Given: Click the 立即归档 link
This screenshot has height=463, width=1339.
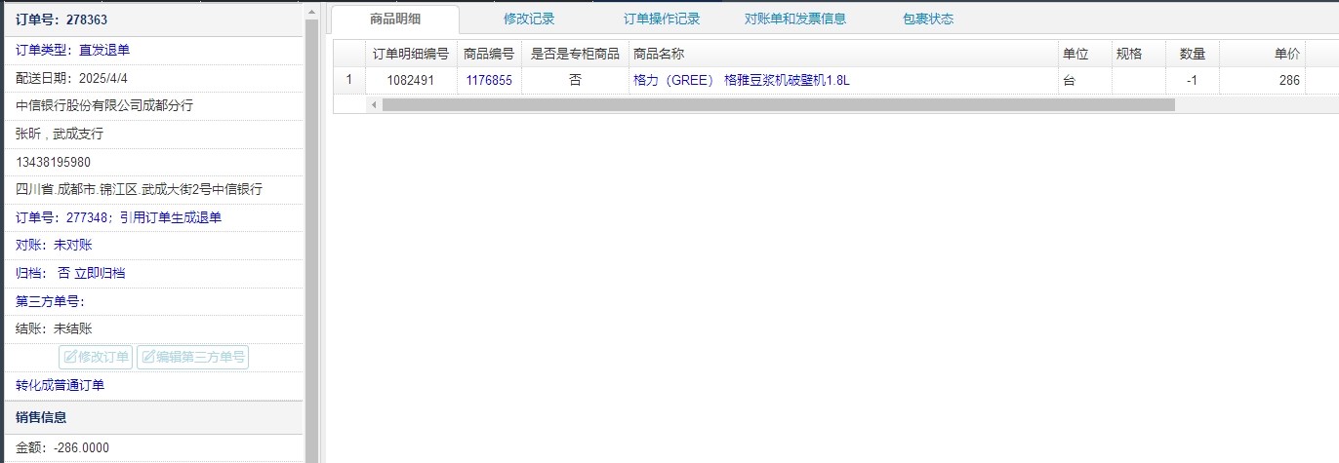Looking at the screenshot, I should click(x=100, y=273).
